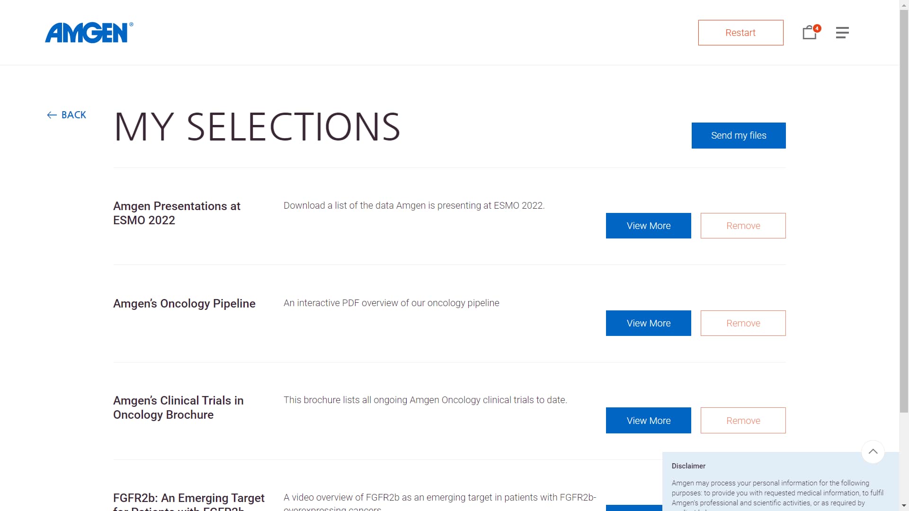Open the hamburger menu
Screen dimensions: 909x511
[x=842, y=33]
